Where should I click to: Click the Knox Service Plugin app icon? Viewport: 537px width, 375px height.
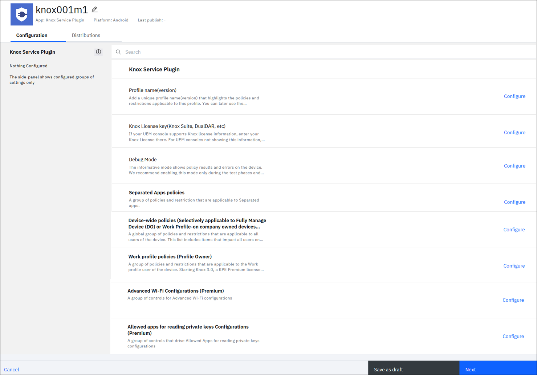21,15
